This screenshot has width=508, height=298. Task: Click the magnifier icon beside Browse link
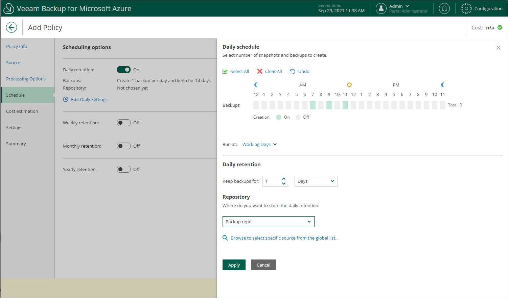225,238
